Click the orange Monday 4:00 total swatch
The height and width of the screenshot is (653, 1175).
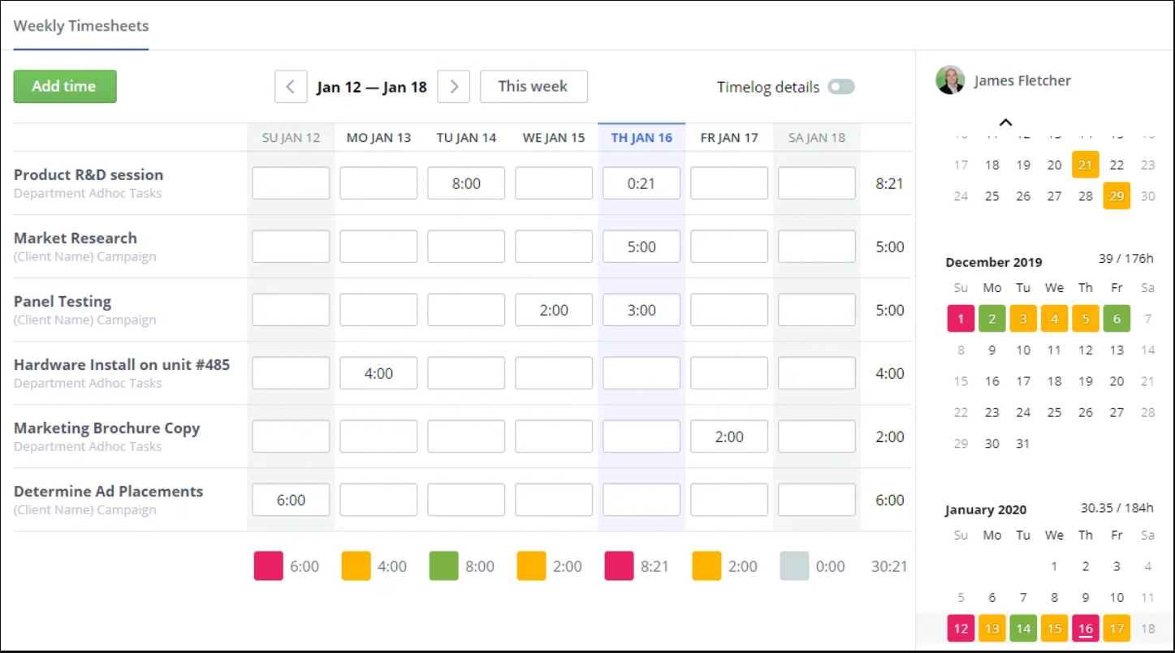[x=356, y=566]
